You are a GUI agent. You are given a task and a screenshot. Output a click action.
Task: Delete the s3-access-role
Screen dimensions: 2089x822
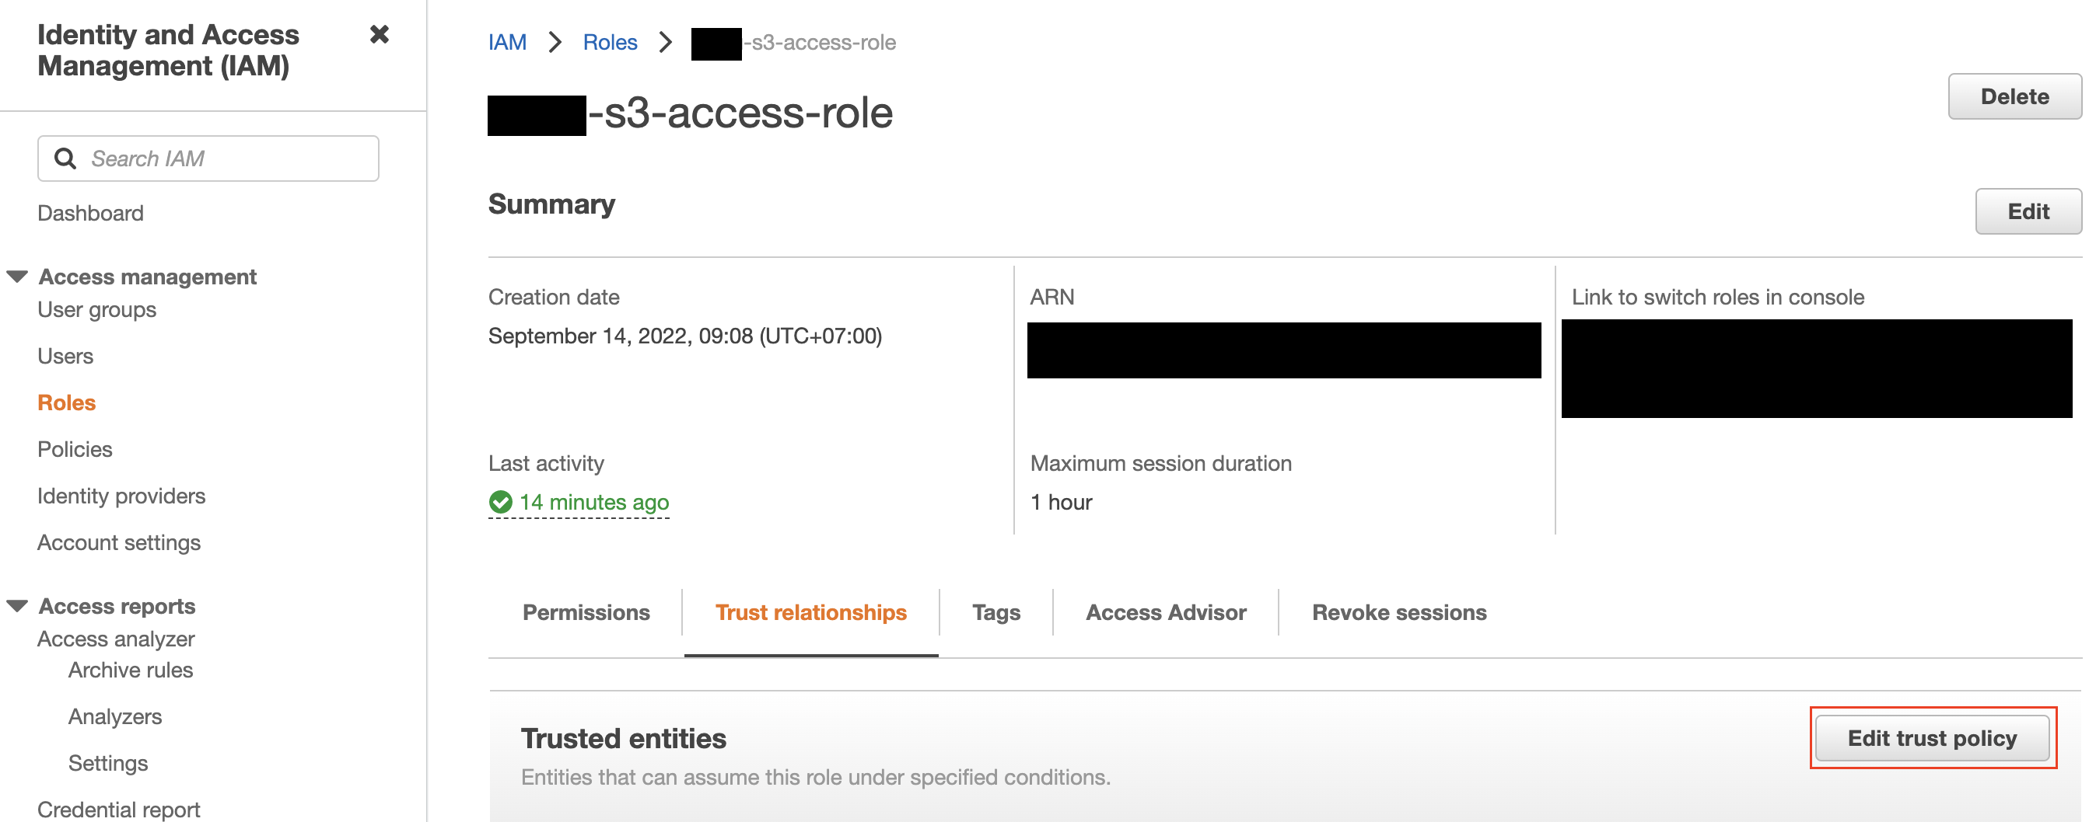point(2014,96)
